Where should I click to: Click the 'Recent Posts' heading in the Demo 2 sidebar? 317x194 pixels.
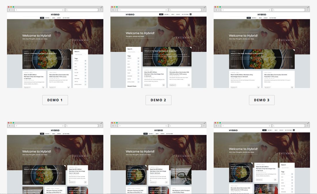[132, 86]
